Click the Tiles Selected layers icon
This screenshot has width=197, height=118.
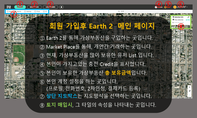[173, 20]
